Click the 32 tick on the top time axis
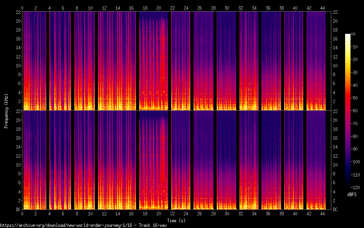 [x=240, y=8]
